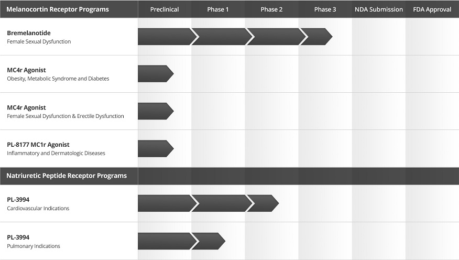Select the FDA Approval column header
The height and width of the screenshot is (260, 459).
coord(432,9)
